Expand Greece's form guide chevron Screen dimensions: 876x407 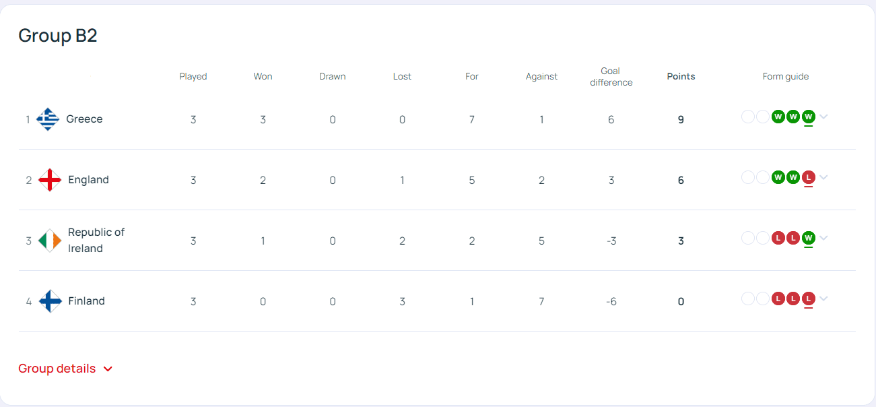pyautogui.click(x=824, y=117)
